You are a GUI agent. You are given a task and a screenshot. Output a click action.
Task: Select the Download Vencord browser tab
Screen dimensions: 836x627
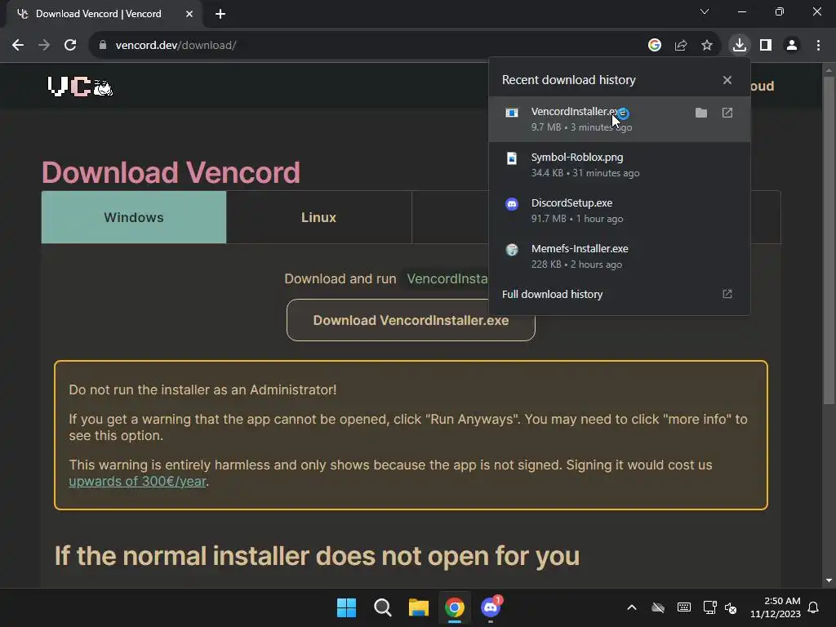104,14
